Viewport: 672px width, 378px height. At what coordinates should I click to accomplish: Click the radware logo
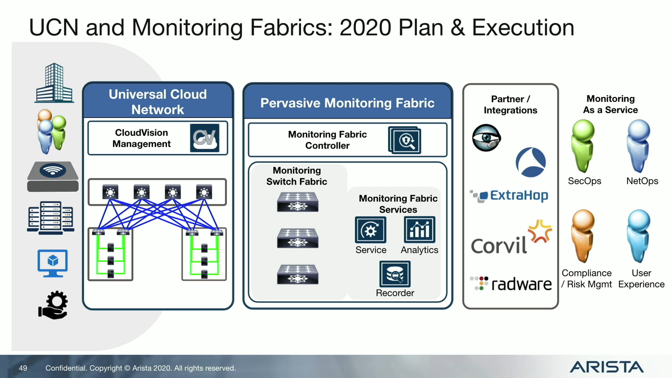(x=511, y=283)
